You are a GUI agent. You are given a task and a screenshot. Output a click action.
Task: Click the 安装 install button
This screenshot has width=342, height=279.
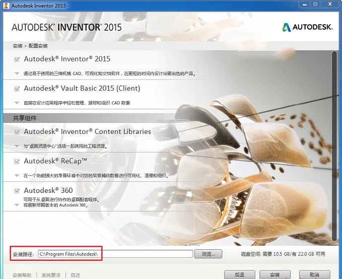[x=275, y=274]
